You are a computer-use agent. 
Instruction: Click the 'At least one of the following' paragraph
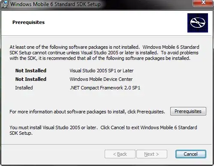point(104,53)
